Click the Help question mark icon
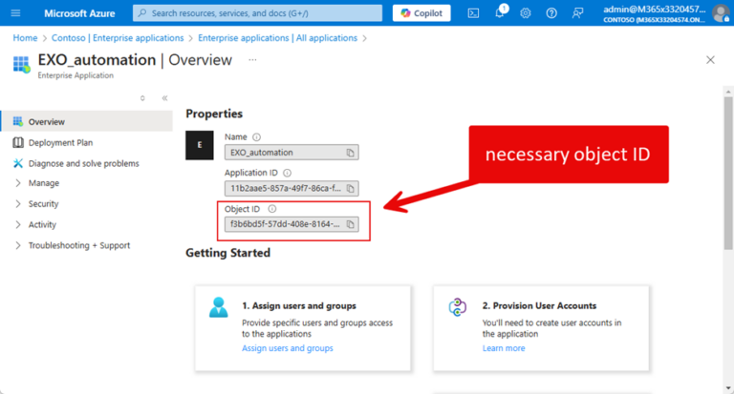Screen dimensions: 734x394 click(551, 12)
